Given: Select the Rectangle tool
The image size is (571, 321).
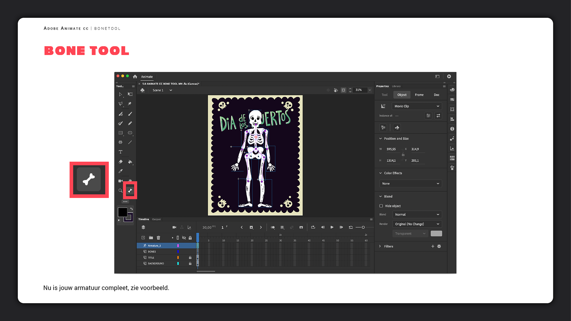Looking at the screenshot, I should [120, 133].
